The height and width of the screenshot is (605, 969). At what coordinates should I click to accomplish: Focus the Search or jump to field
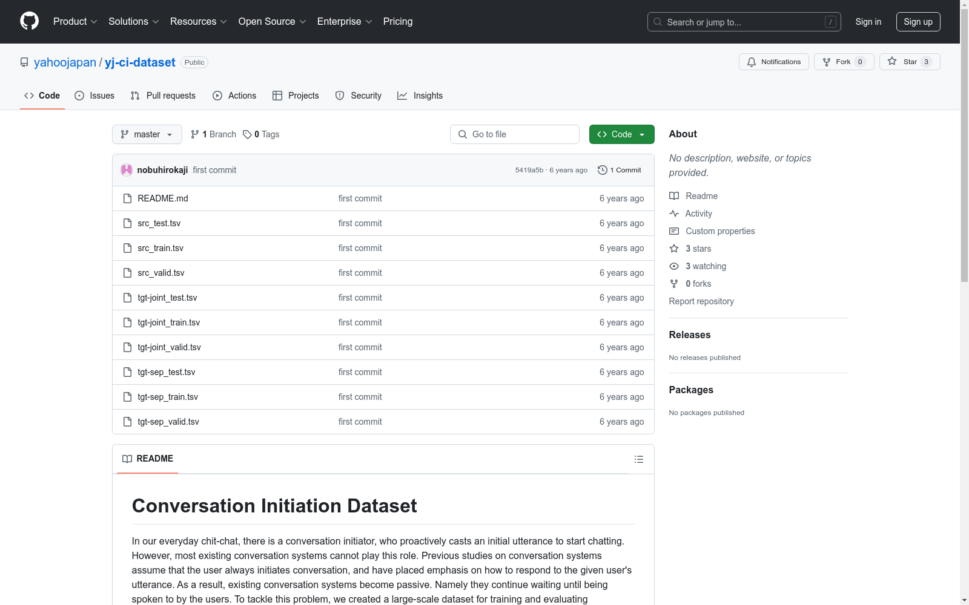(x=744, y=22)
